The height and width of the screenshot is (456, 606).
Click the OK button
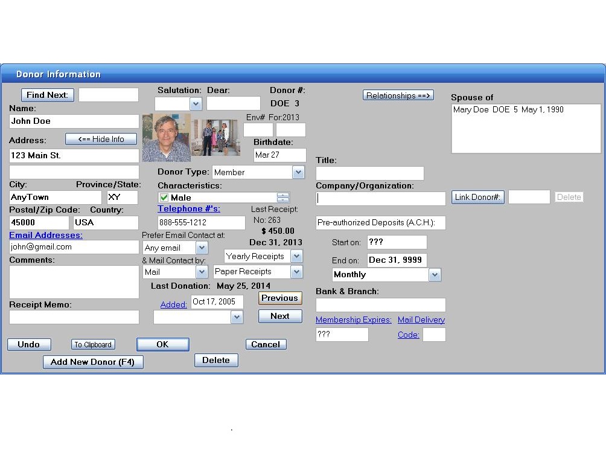[x=163, y=344]
